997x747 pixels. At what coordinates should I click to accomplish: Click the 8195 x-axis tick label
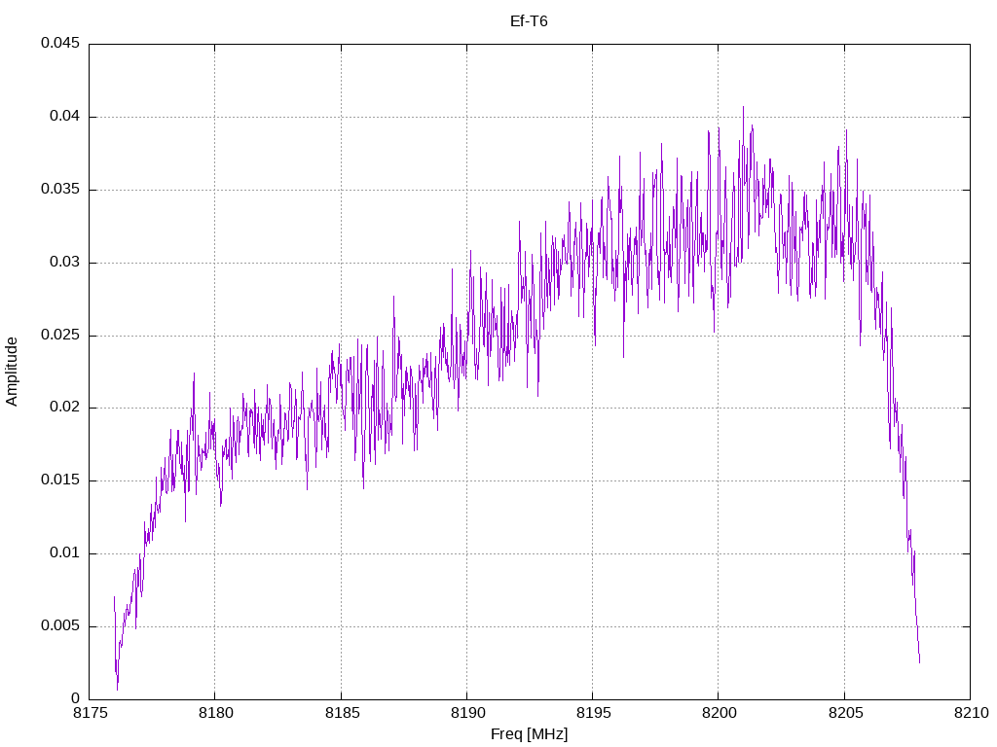tap(594, 713)
